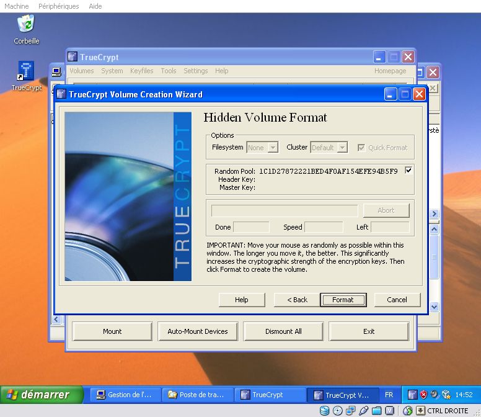This screenshot has height=417, width=481.
Task: Click the format progress bar
Action: click(x=285, y=210)
